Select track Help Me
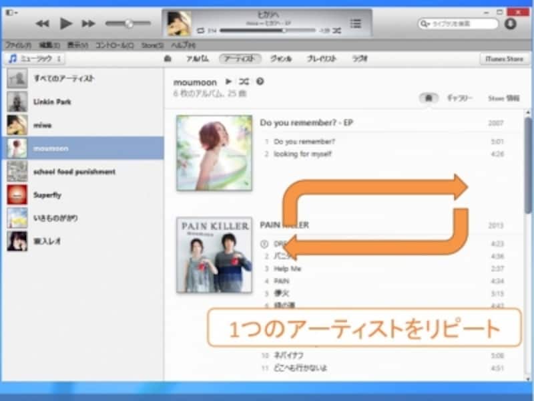This screenshot has height=401, width=534. [x=384, y=269]
